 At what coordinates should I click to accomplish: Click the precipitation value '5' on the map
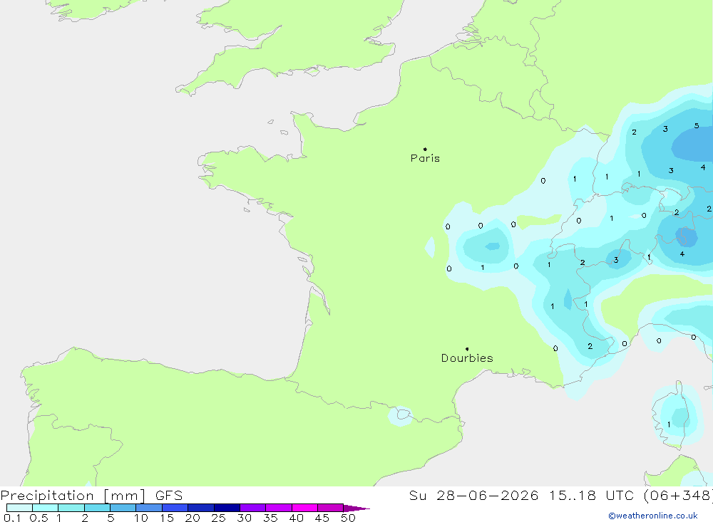click(696, 126)
